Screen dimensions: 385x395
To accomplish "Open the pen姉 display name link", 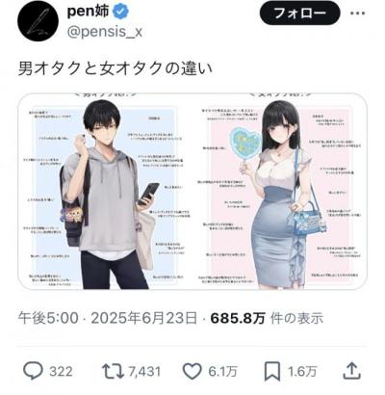I will pyautogui.click(x=89, y=12).
